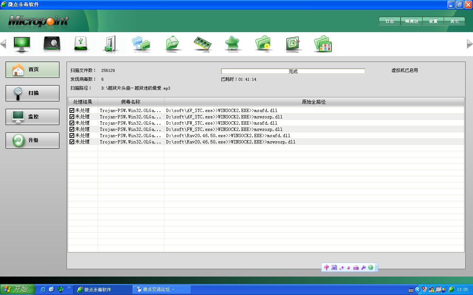Screen dimensions: 473x295
Task: Sort by the 原始全路径 column header
Action: pyautogui.click(x=314, y=102)
